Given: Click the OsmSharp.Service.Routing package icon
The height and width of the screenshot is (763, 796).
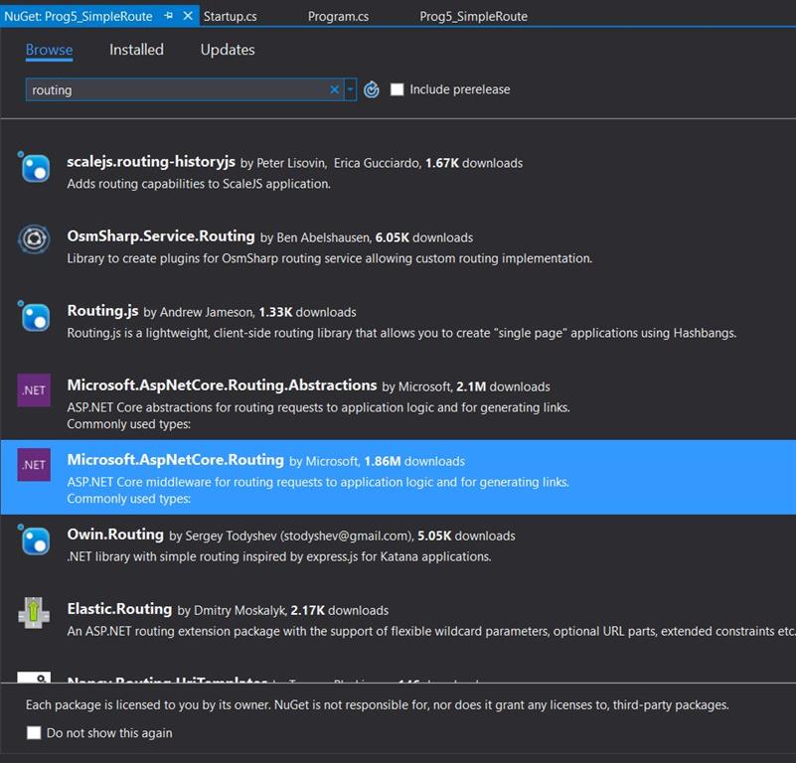Looking at the screenshot, I should [x=34, y=238].
